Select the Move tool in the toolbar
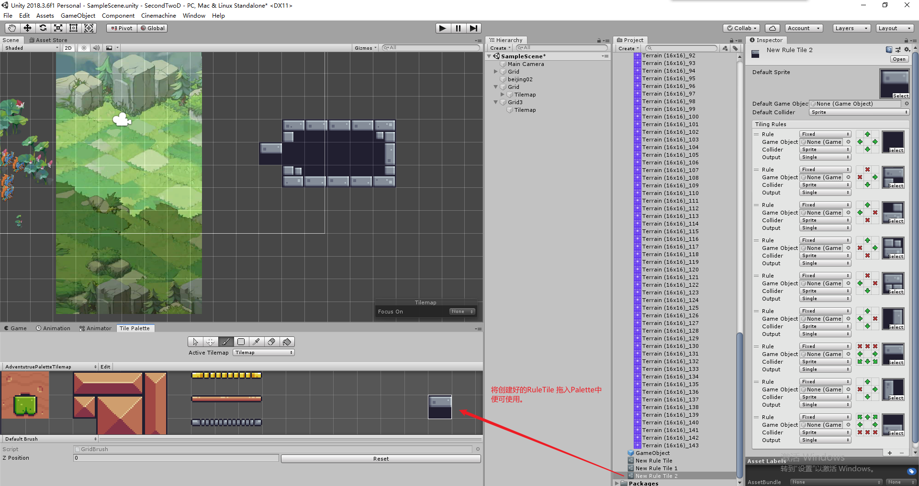Screen dimensions: 919x486 [x=27, y=28]
